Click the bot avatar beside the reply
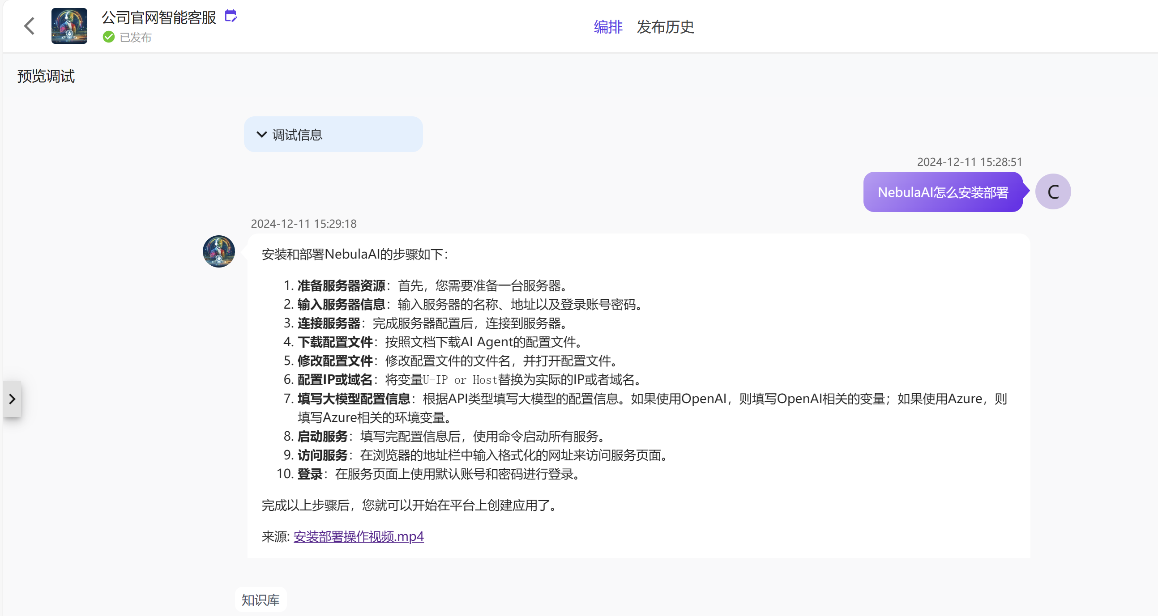The width and height of the screenshot is (1158, 616). pyautogui.click(x=219, y=251)
